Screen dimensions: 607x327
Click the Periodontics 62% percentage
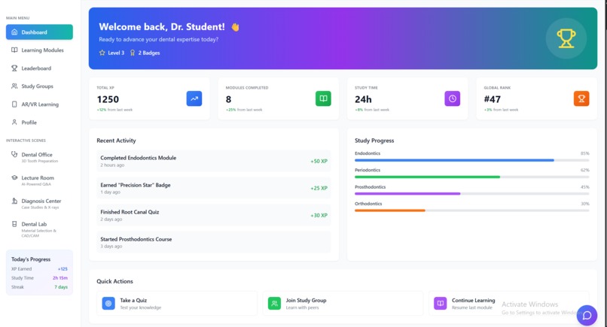click(584, 170)
